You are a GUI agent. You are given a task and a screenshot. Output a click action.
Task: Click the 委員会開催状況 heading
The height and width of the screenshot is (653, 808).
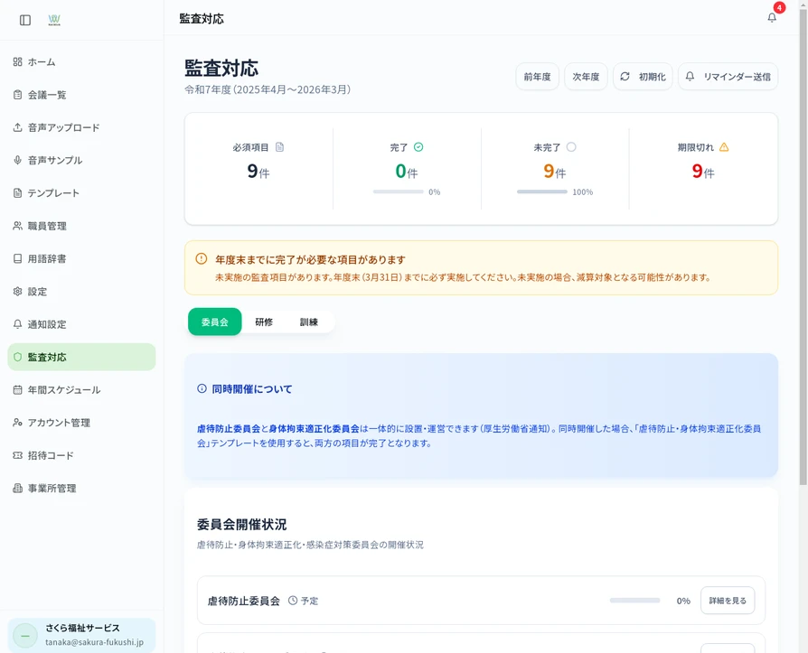tap(241, 524)
